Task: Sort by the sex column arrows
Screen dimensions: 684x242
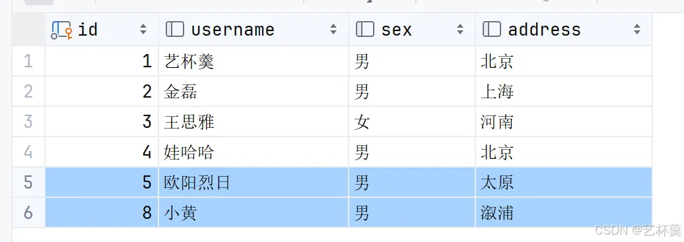Action: pos(460,29)
